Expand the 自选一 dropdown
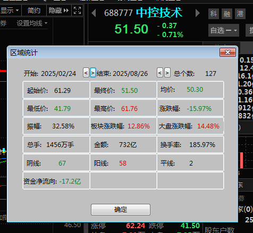 [224, 30]
